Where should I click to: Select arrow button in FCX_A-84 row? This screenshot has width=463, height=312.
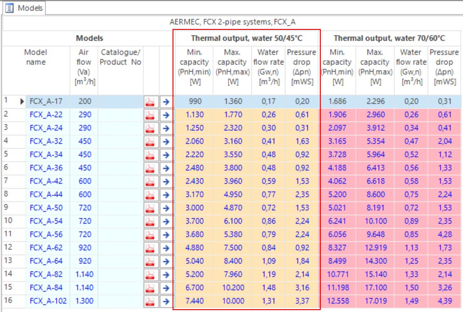tap(166, 289)
